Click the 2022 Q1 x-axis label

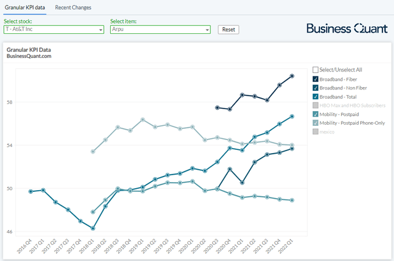click(x=286, y=246)
